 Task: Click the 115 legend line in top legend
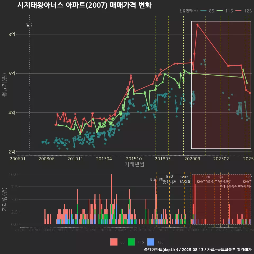pos(220,11)
